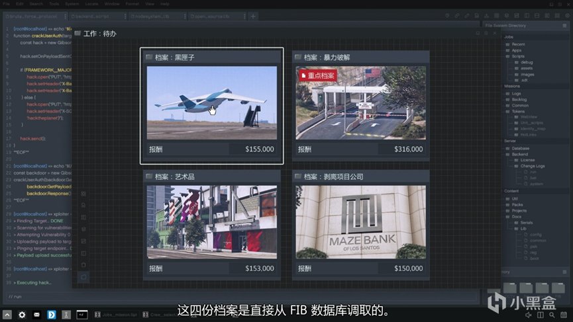The height and width of the screenshot is (322, 573).
Task: Select the Apps folder in Jobs
Action: tap(514, 50)
